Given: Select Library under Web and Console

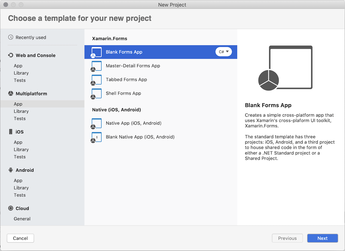Looking at the screenshot, I should pos(21,73).
